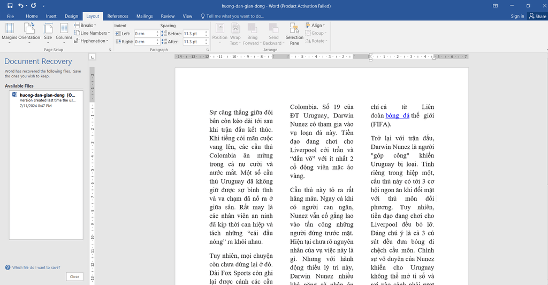Click the Indent Left spinner arrows
Viewport: 548px width, 285px height.
pyautogui.click(x=157, y=34)
